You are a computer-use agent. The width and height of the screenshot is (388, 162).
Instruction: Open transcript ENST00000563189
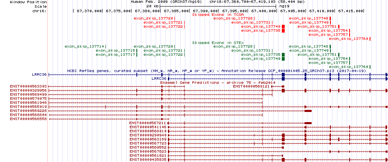(148, 139)
